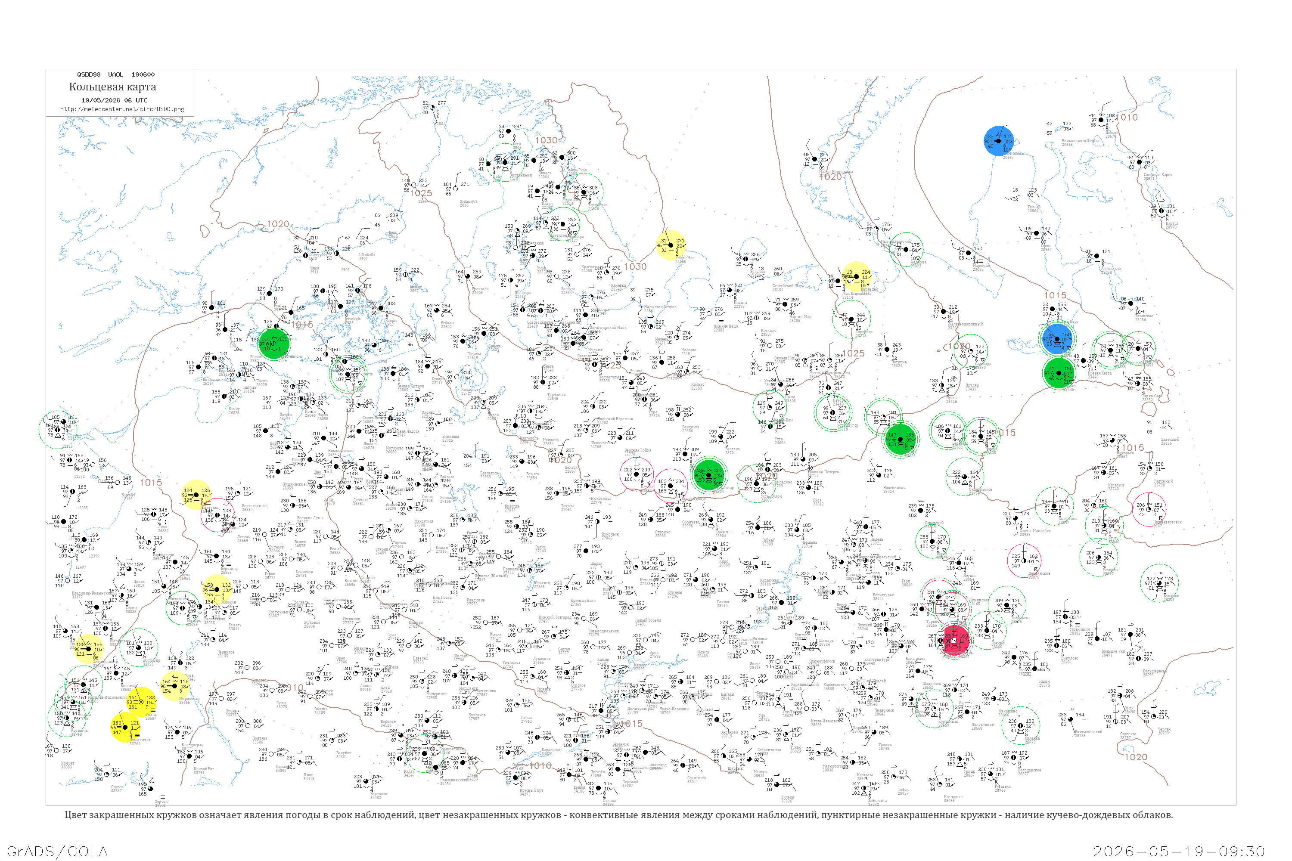Select the green filled circle at Надым 23445
The height and width of the screenshot is (861, 1292).
point(1059,373)
